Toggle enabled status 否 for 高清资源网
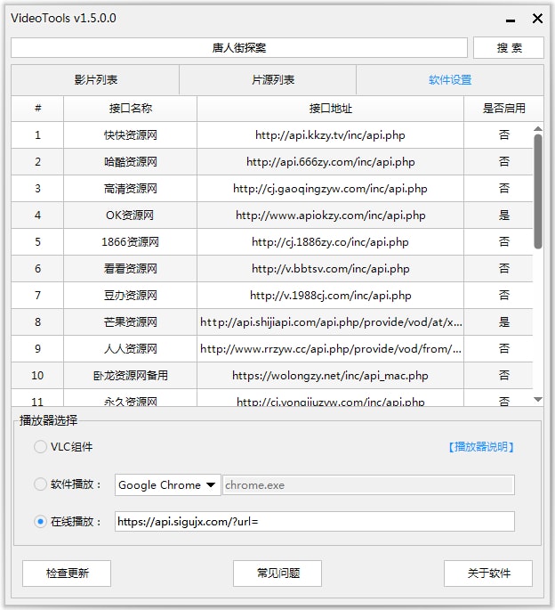Viewport: 555px width, 610px height. point(503,189)
